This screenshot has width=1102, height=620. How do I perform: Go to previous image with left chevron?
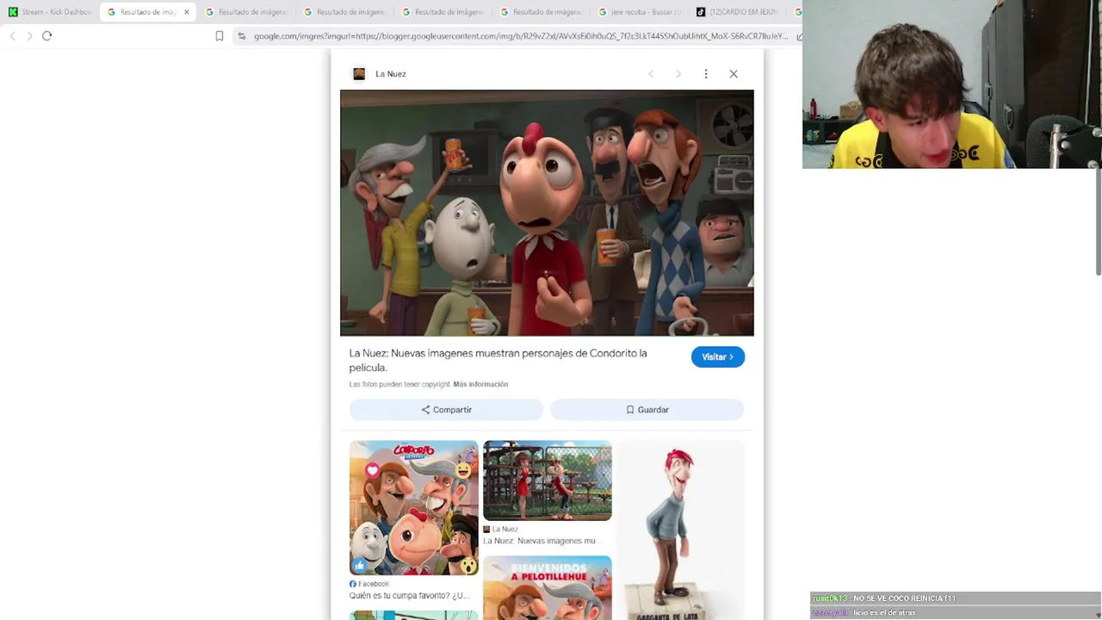(651, 74)
